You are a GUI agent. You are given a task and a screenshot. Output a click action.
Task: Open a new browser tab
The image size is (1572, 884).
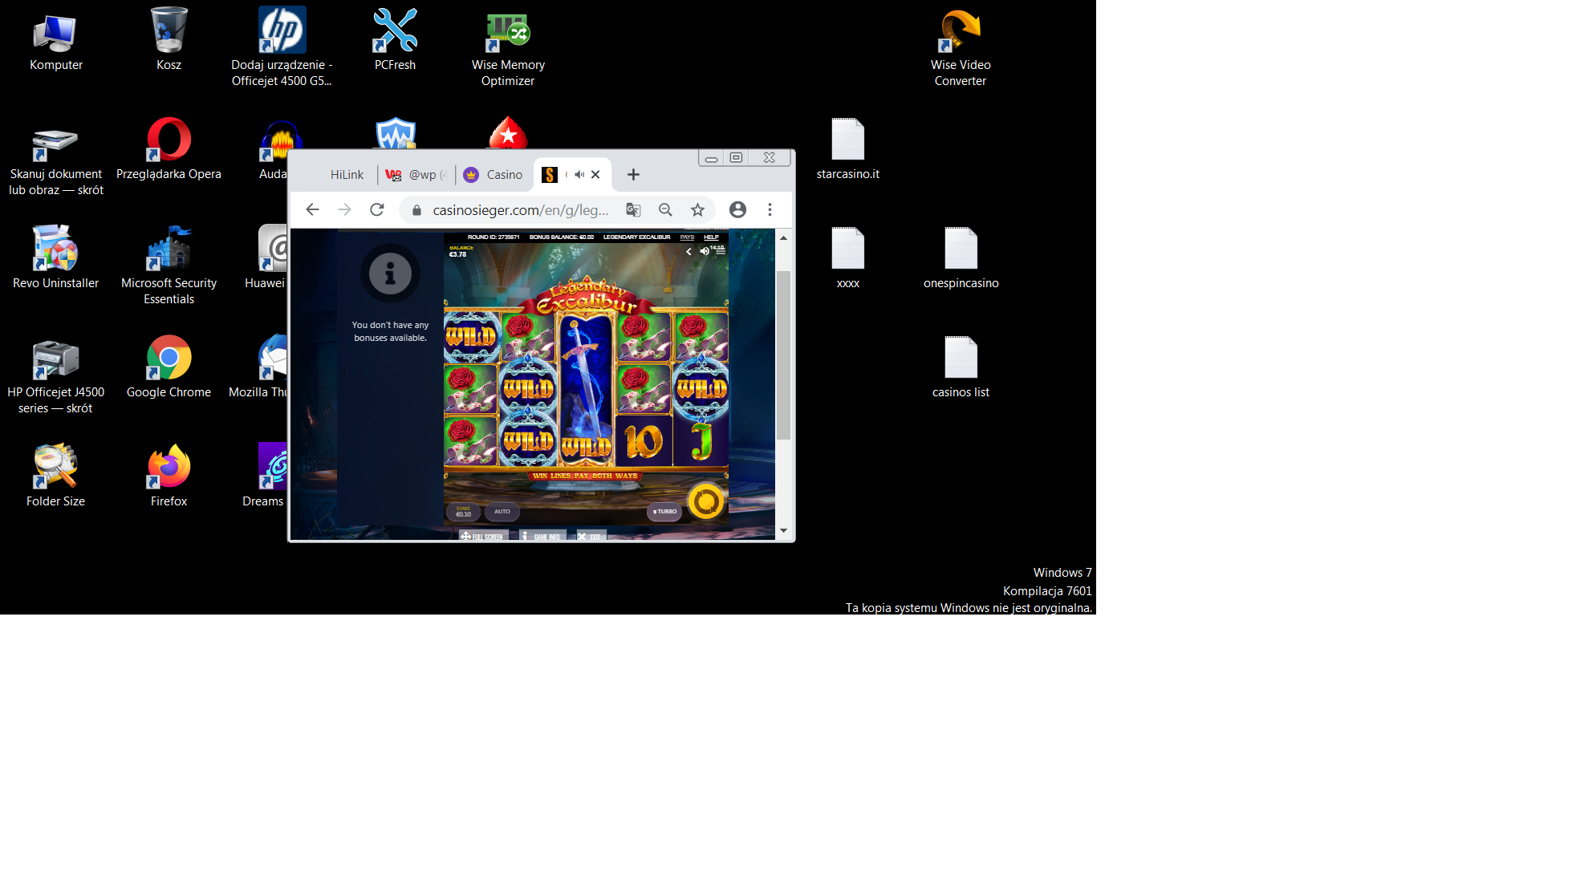click(x=633, y=175)
